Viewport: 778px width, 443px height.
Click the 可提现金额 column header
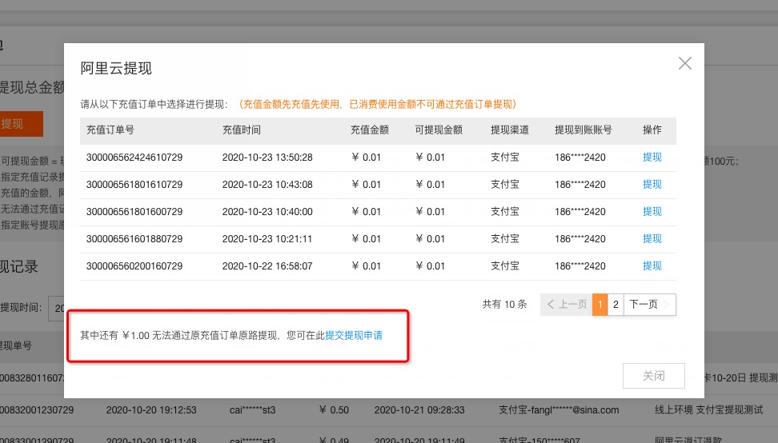[439, 130]
